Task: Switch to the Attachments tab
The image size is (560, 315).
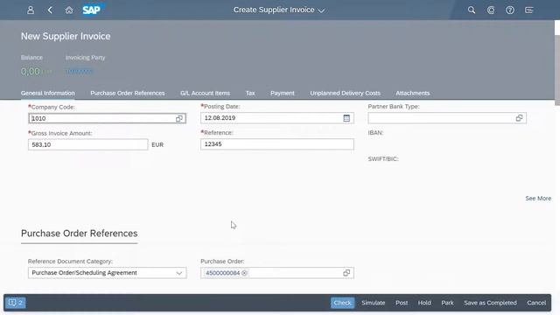Action: coord(412,94)
